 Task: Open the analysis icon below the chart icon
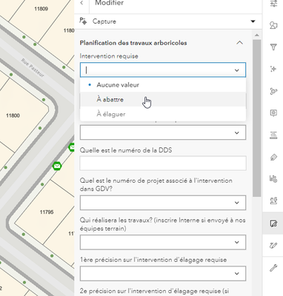(273, 201)
